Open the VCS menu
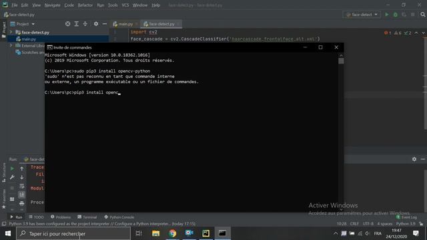The image size is (427, 240). (x=125, y=5)
